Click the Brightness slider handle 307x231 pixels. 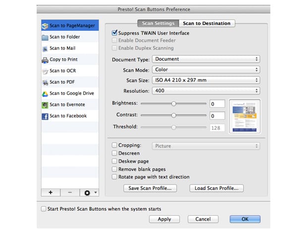174,104
